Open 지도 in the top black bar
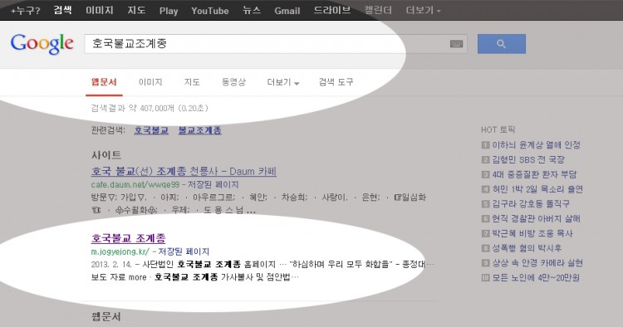The height and width of the screenshot is (327, 623). (x=136, y=10)
